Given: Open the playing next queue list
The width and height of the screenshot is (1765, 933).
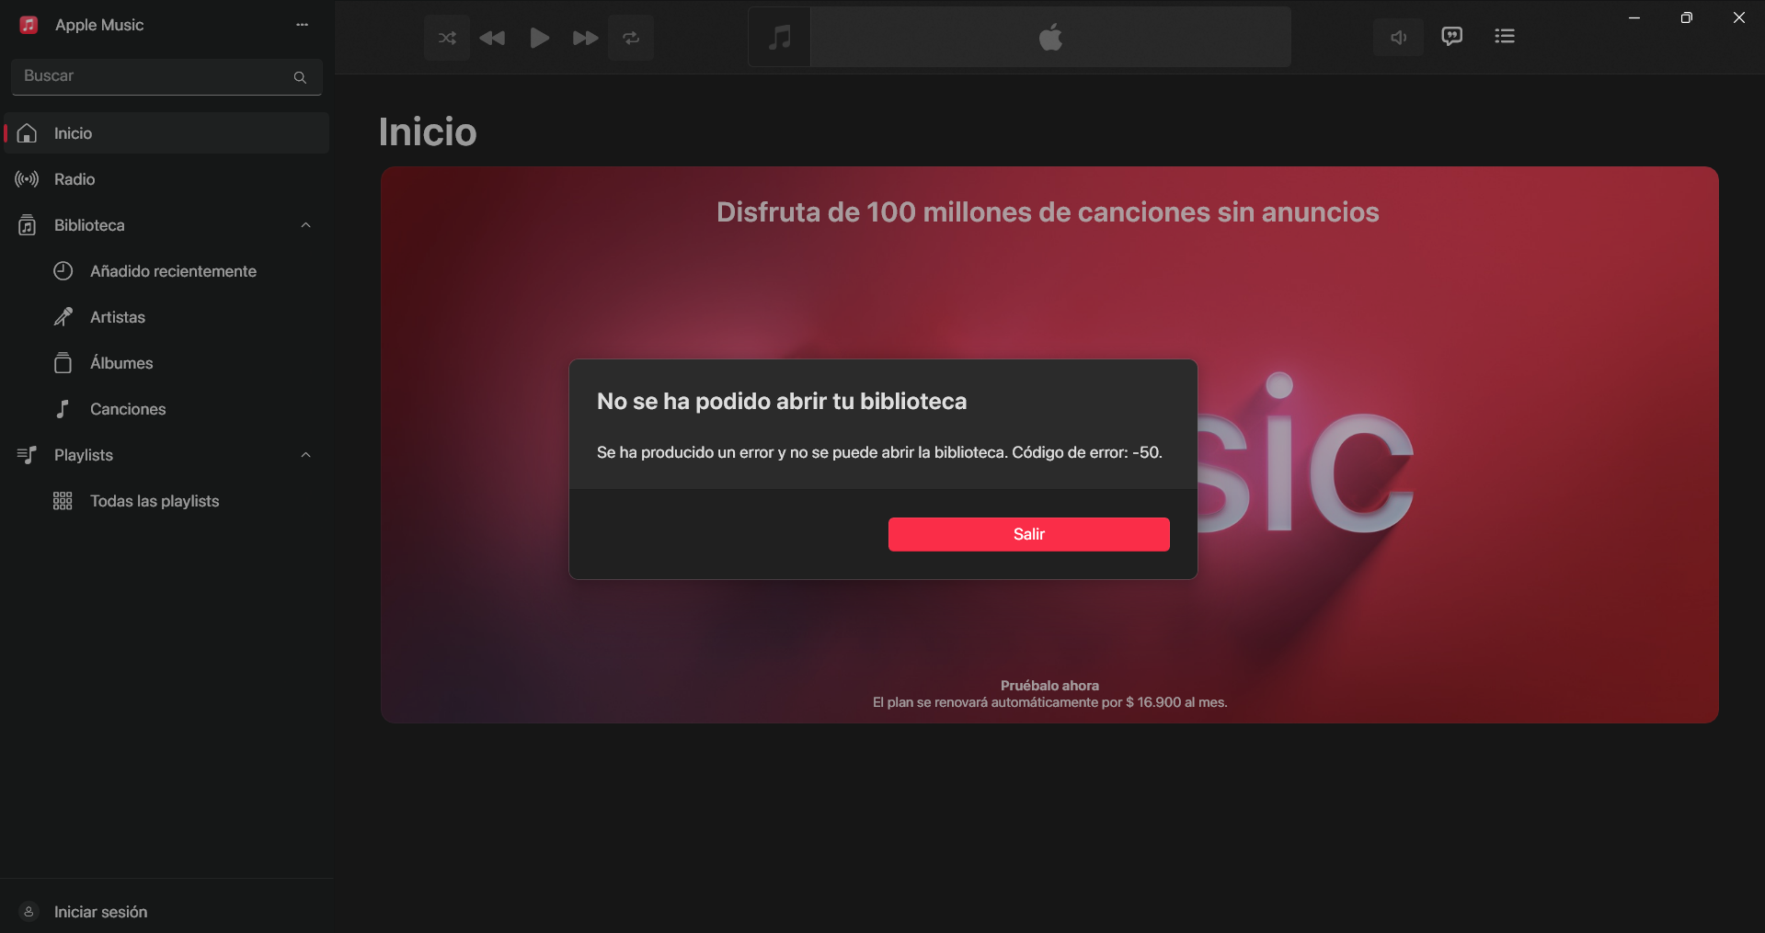Looking at the screenshot, I should (x=1505, y=37).
